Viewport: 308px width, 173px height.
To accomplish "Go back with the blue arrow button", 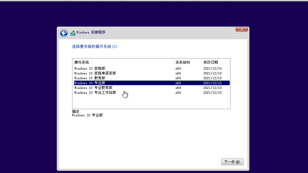I will point(64,33).
